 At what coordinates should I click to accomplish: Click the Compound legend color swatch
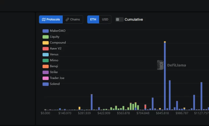pyautogui.click(x=46, y=43)
